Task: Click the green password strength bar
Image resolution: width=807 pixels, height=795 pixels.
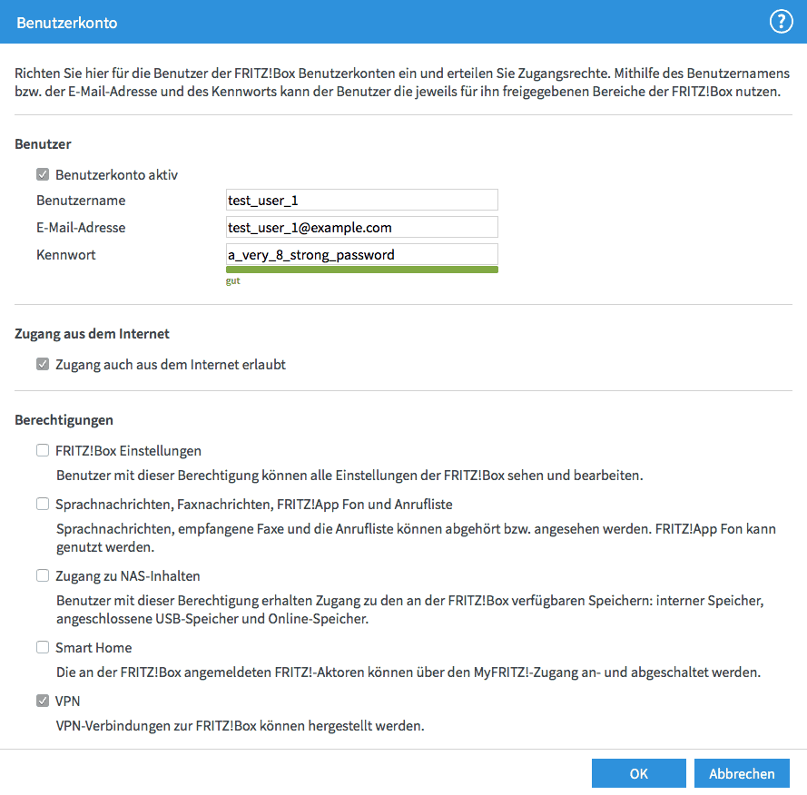Action: (362, 270)
